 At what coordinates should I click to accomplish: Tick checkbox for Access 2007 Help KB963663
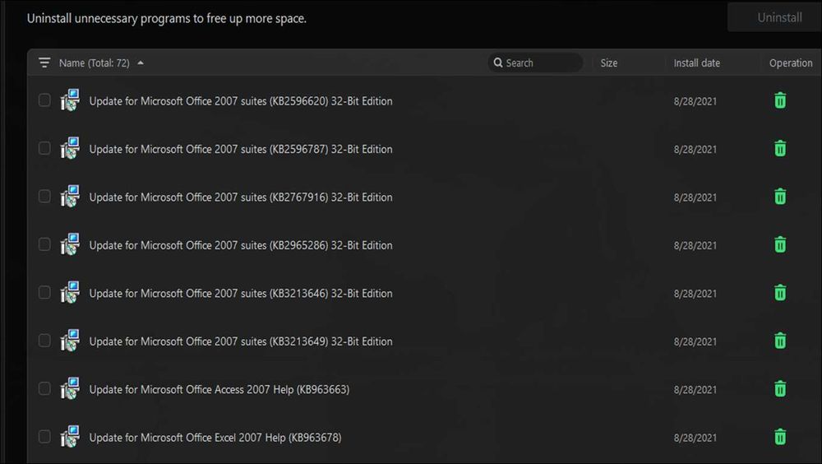tap(44, 388)
